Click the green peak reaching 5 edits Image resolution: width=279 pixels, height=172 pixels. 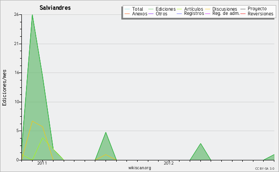tap(106, 132)
